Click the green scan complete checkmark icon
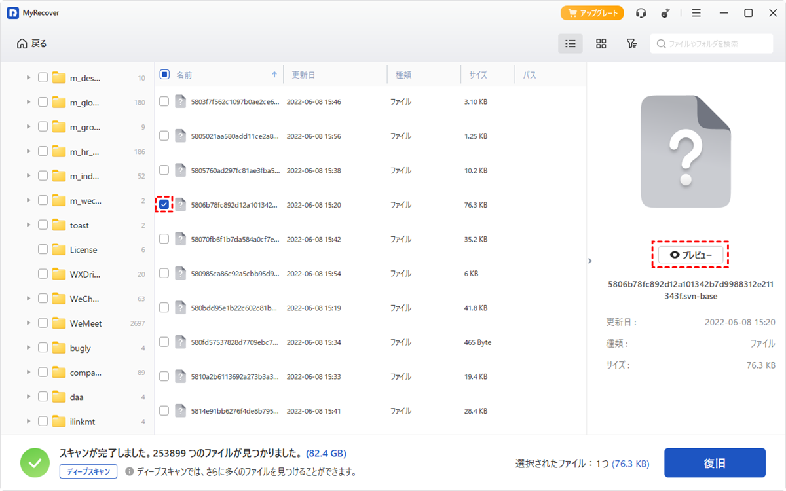Viewport: 786px width, 491px height. (35, 463)
